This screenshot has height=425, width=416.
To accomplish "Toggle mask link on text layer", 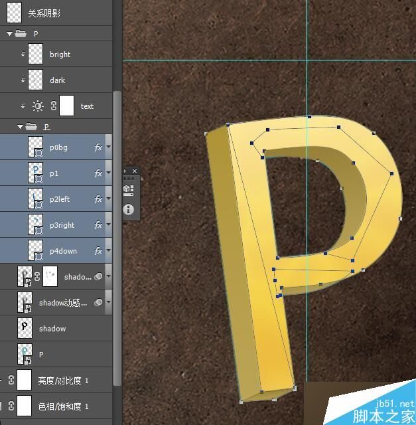I will [54, 106].
